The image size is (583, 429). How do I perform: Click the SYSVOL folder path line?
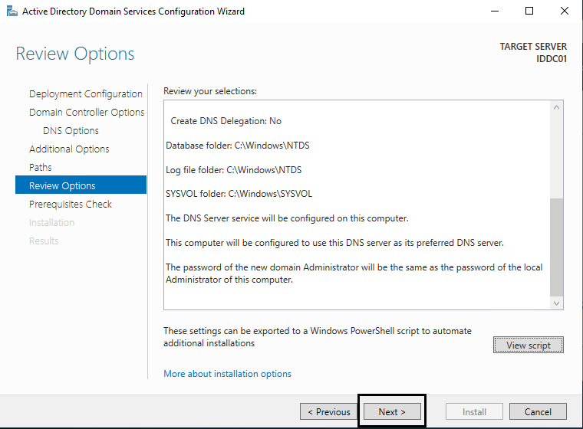(239, 194)
